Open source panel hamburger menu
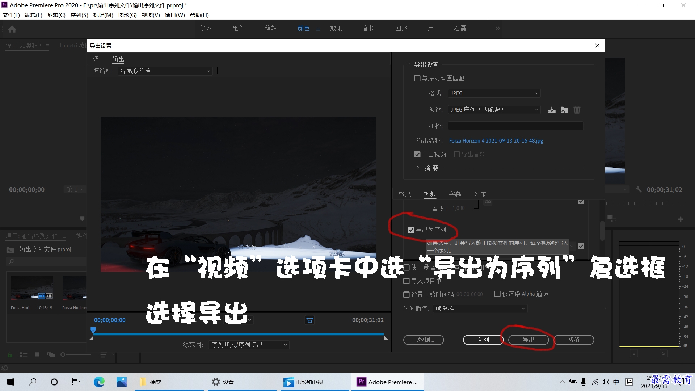This screenshot has height=391, width=695. point(47,46)
